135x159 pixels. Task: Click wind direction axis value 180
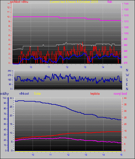pyautogui.click(x=9, y=80)
